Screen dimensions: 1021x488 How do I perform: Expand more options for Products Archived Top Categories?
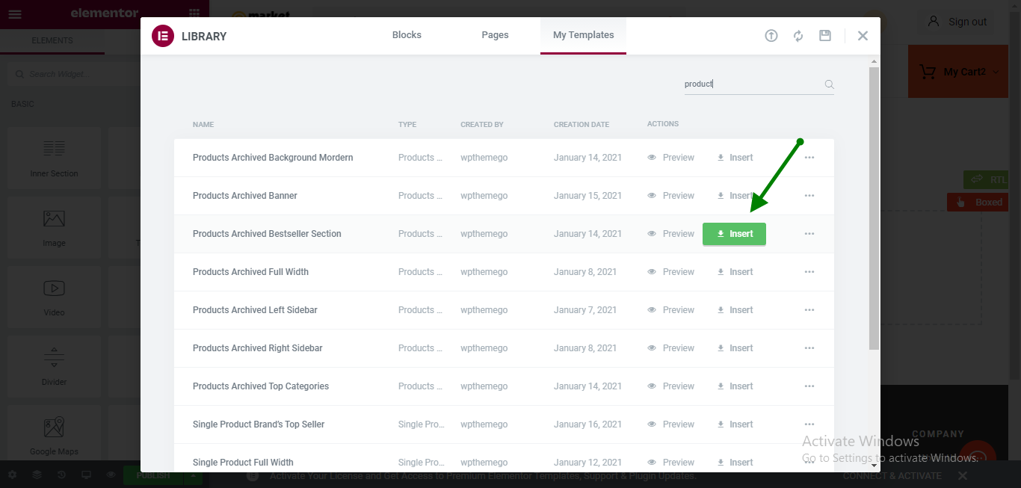click(x=809, y=386)
